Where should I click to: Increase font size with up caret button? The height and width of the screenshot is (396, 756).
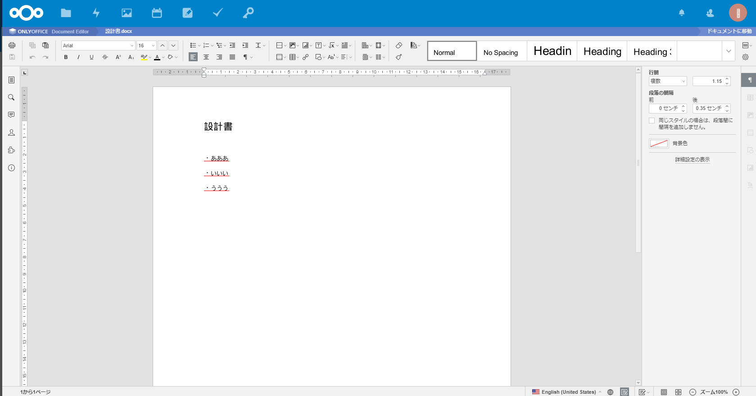tap(163, 46)
